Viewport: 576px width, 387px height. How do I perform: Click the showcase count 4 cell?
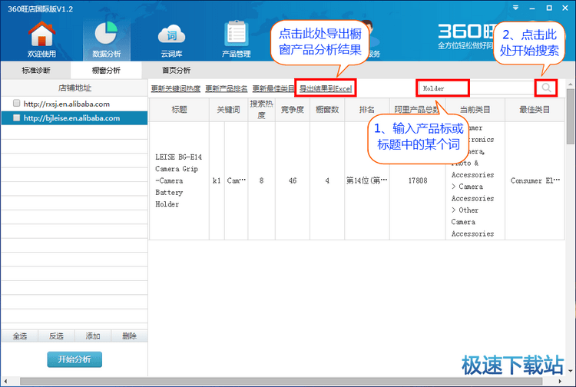[x=327, y=180]
